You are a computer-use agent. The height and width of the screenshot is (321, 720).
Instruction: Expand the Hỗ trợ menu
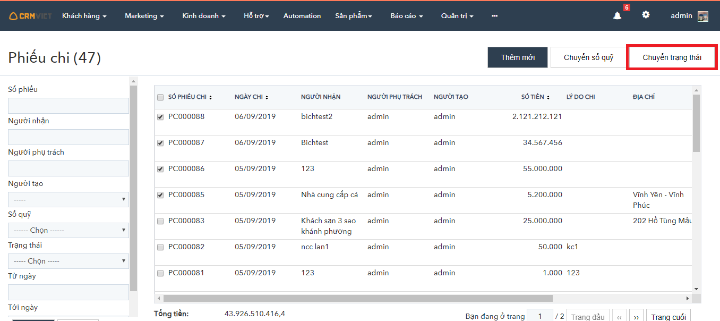256,16
